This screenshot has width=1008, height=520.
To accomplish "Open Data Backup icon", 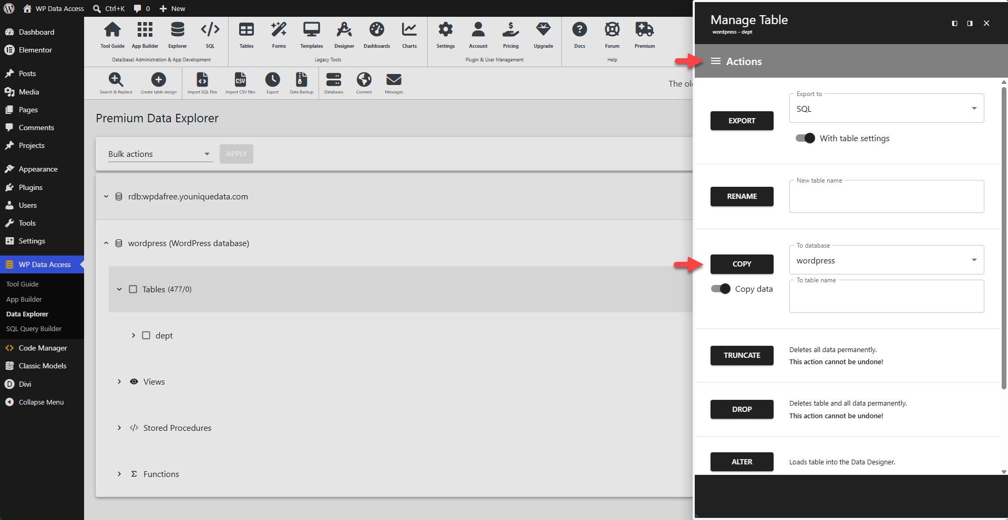I will coord(302,80).
